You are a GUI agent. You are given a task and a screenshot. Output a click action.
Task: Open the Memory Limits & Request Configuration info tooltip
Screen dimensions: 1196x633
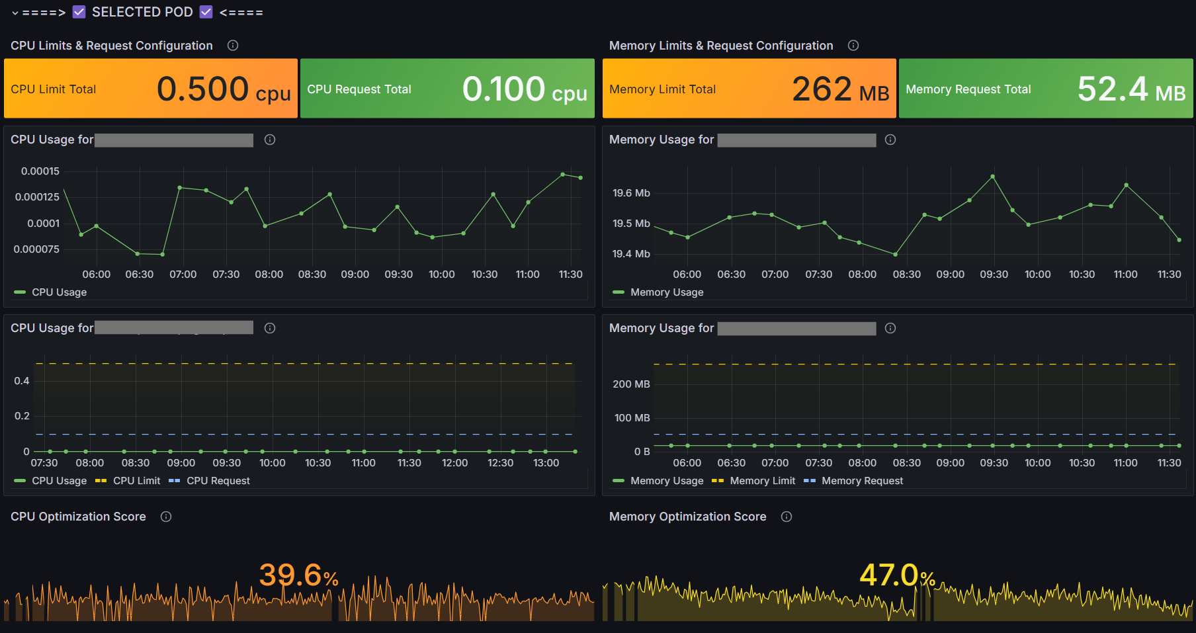coord(853,45)
